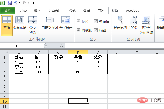Click the Name Box showing D10
The image size is (164, 109).
pyautogui.click(x=19, y=46)
